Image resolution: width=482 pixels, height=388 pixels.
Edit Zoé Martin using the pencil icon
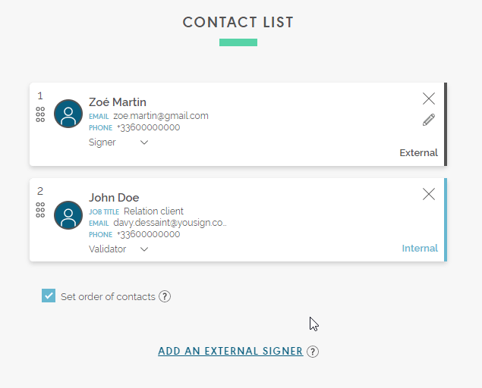coord(429,120)
